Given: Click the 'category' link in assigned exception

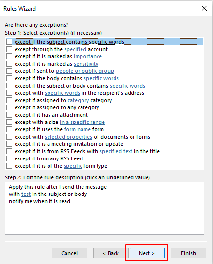Looking at the screenshot, I should tap(78, 100).
